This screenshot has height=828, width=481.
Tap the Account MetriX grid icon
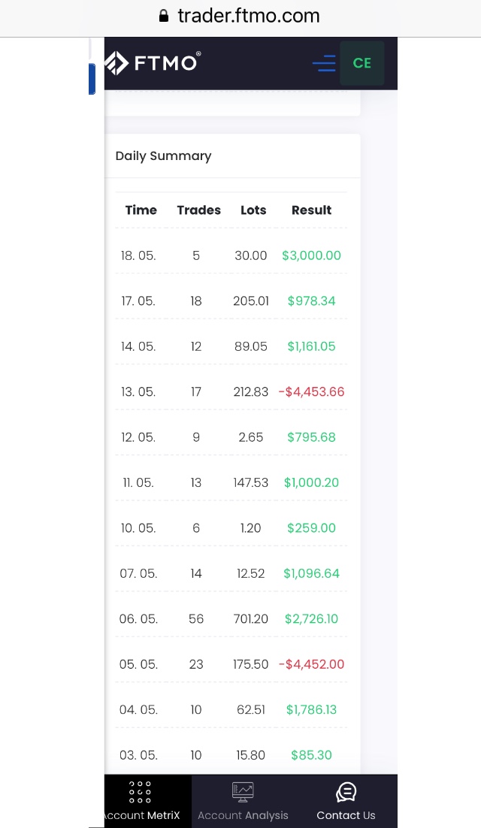click(x=141, y=792)
